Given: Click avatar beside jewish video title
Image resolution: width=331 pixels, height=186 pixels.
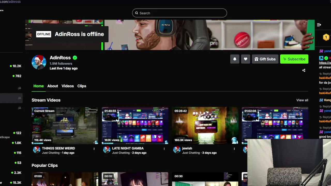Looking at the screenshot, I should tap(177, 150).
